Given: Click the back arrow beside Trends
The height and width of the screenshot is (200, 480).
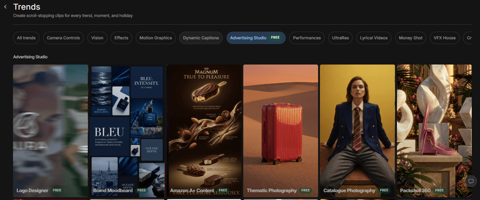Looking at the screenshot, I should click(x=5, y=7).
